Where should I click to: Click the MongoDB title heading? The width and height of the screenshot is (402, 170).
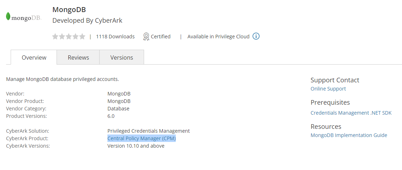(x=69, y=10)
